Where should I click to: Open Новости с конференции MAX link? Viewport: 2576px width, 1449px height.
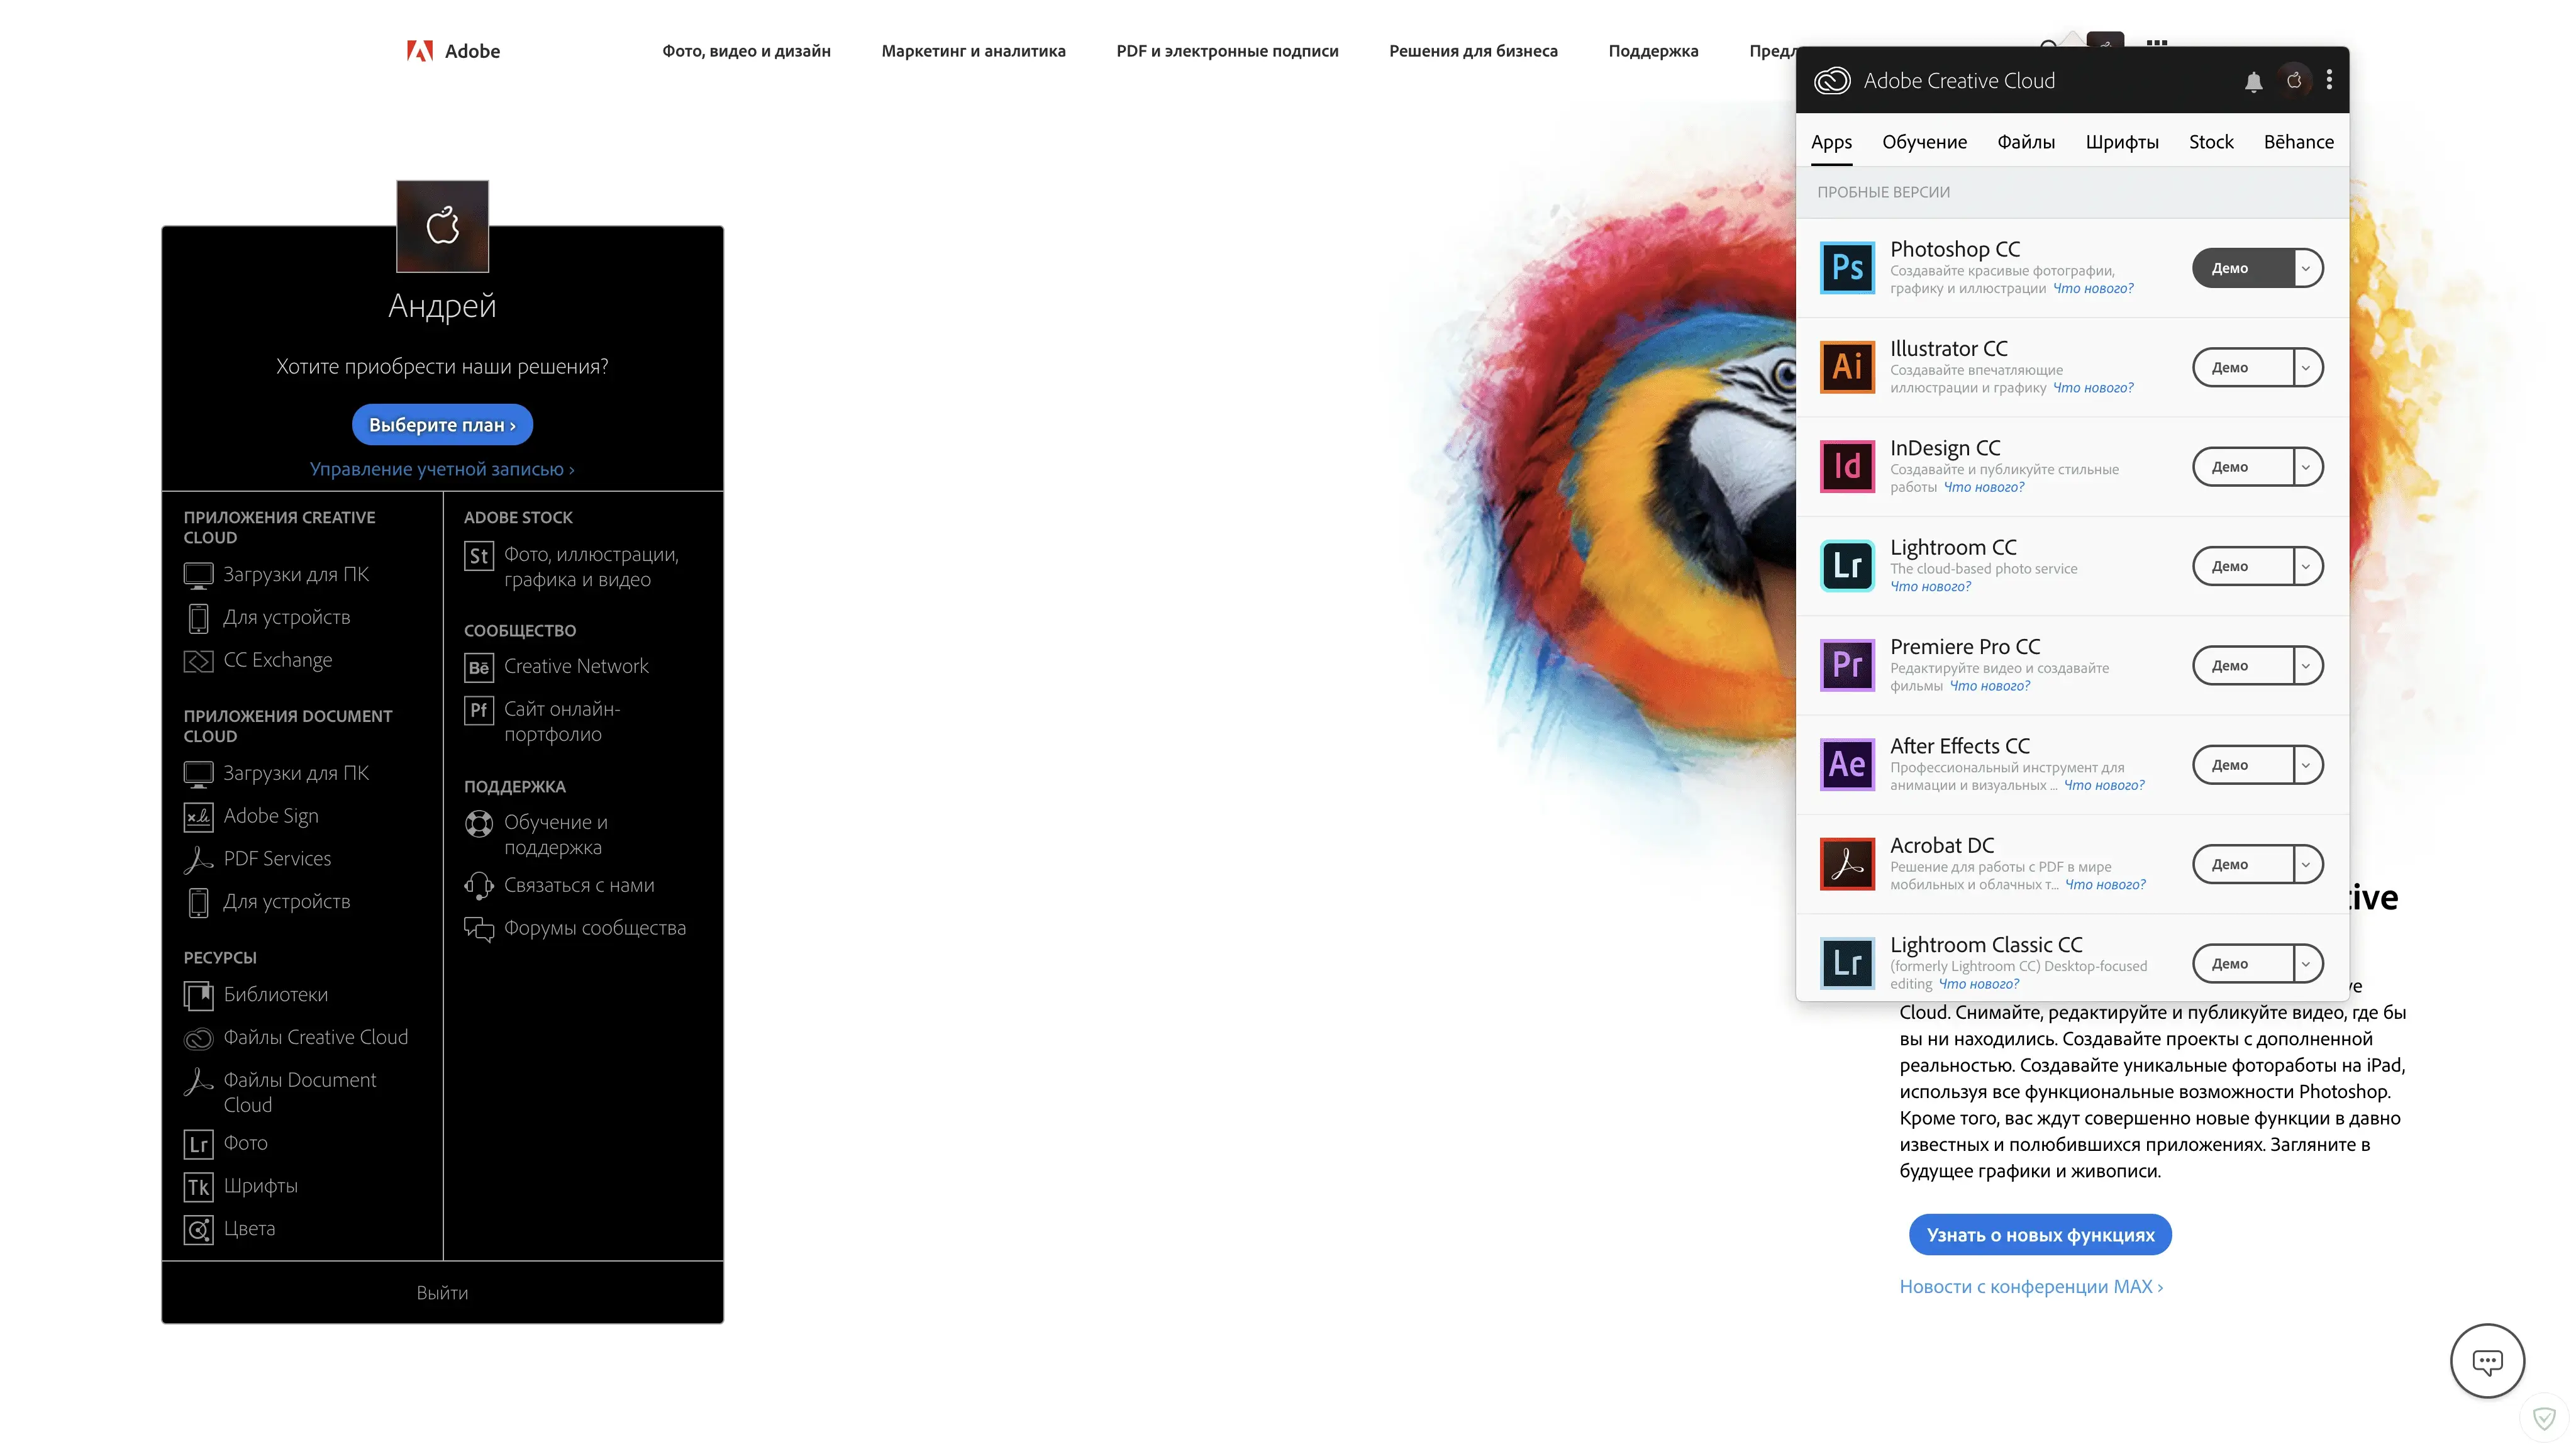2031,1287
